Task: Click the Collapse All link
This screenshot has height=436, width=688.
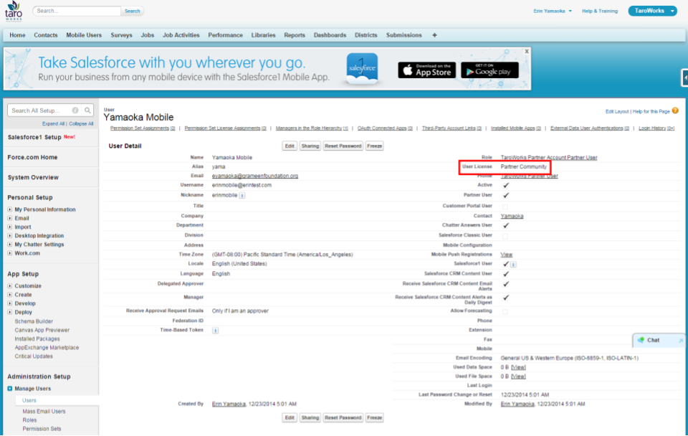Action: click(x=81, y=124)
